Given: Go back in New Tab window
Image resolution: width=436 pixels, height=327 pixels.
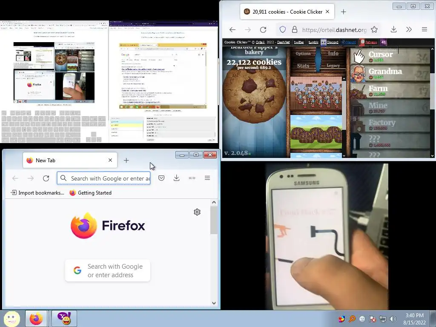Looking at the screenshot, I should (x=15, y=178).
